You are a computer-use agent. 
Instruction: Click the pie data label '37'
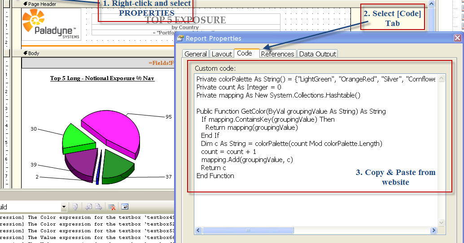[x=168, y=177]
